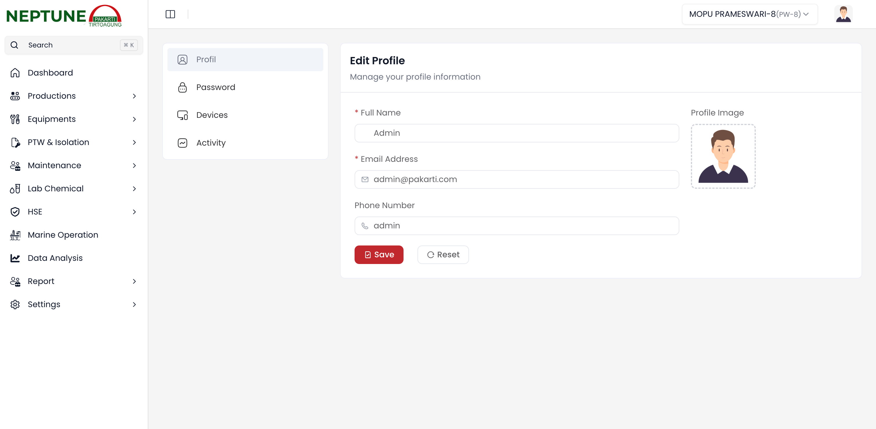Open the MOPU PRAMESWARI-8 site dropdown
This screenshot has width=876, height=429.
749,14
